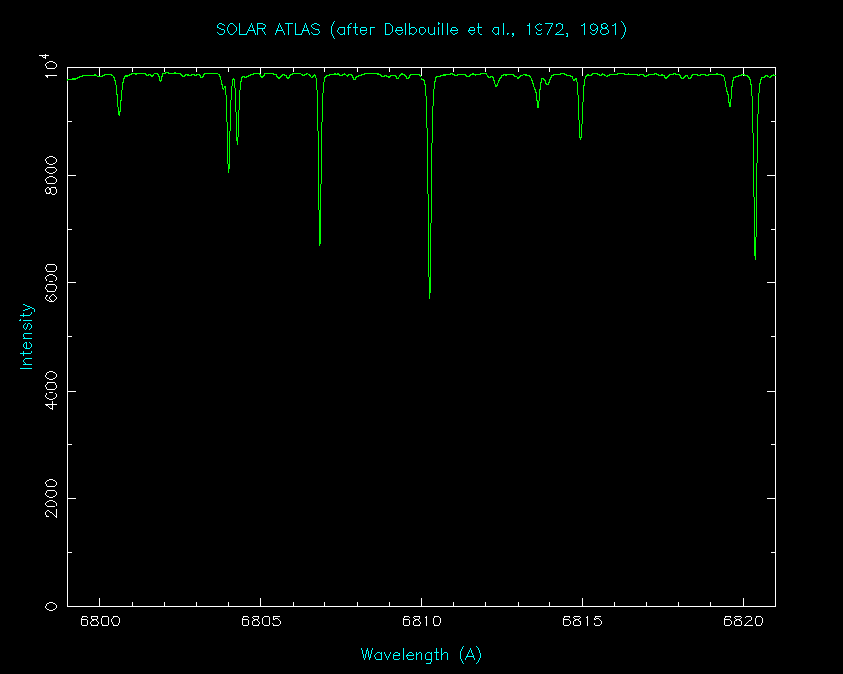This screenshot has height=674, width=843.
Task: Click the 6815 wavelength tick label
Action: tap(582, 621)
